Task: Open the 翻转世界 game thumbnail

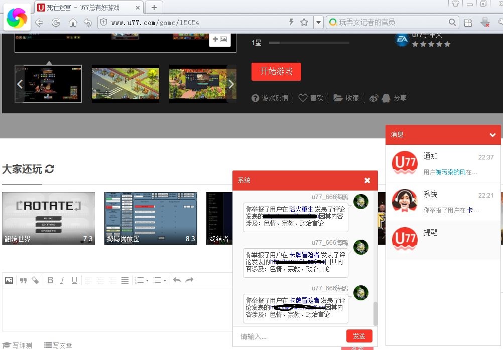Action: coord(48,218)
